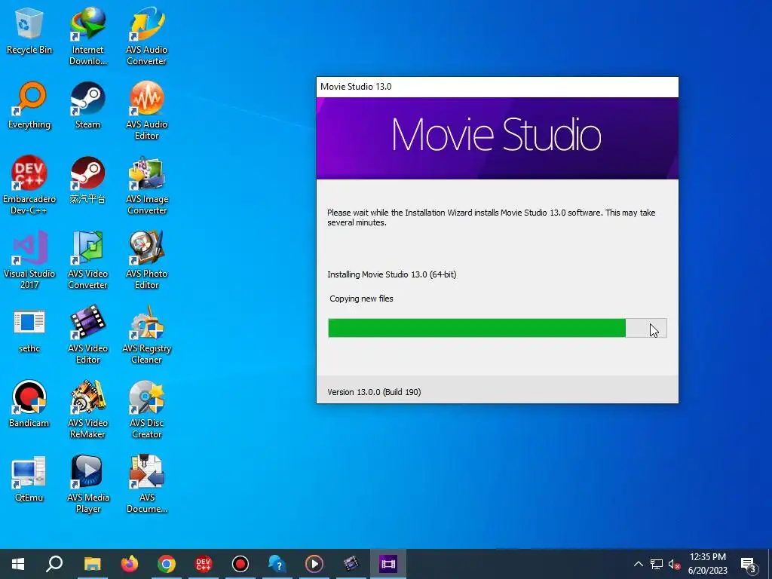
Task: Open Dev-C++ from the taskbar
Action: click(x=204, y=564)
